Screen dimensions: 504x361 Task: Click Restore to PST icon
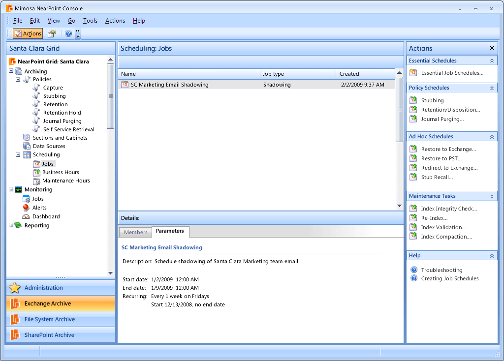[413, 158]
